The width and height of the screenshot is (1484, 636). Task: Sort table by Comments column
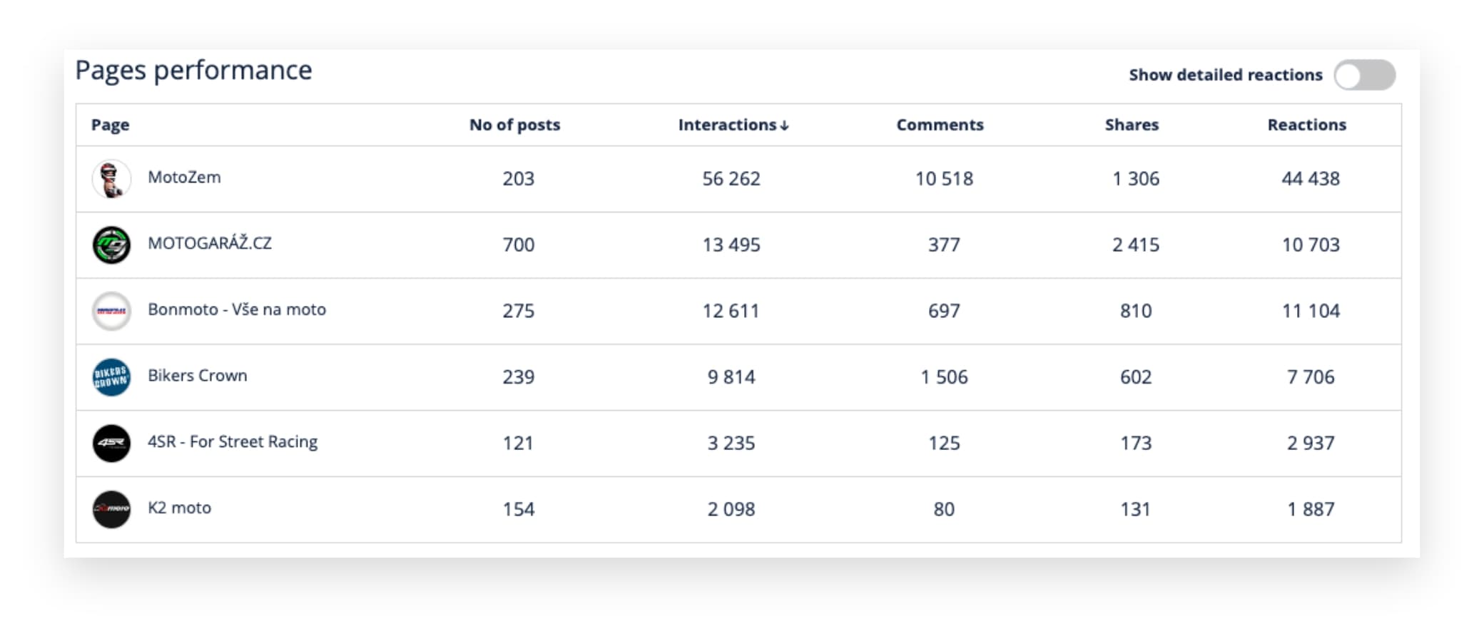tap(940, 125)
